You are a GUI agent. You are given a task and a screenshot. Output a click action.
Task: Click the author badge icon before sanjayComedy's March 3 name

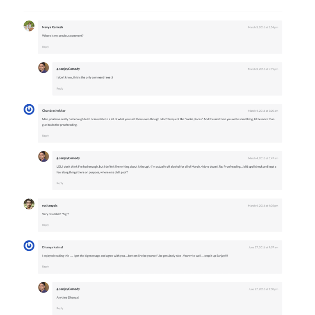57,69
